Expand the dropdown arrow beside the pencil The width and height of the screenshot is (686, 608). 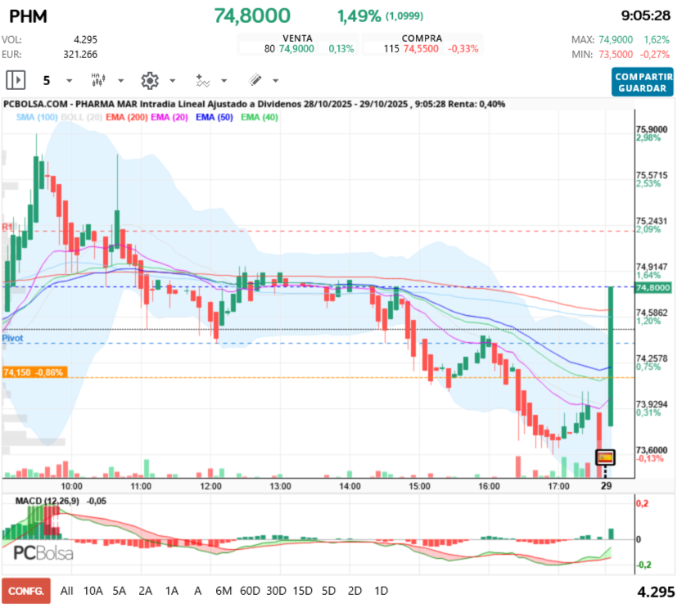coord(275,81)
